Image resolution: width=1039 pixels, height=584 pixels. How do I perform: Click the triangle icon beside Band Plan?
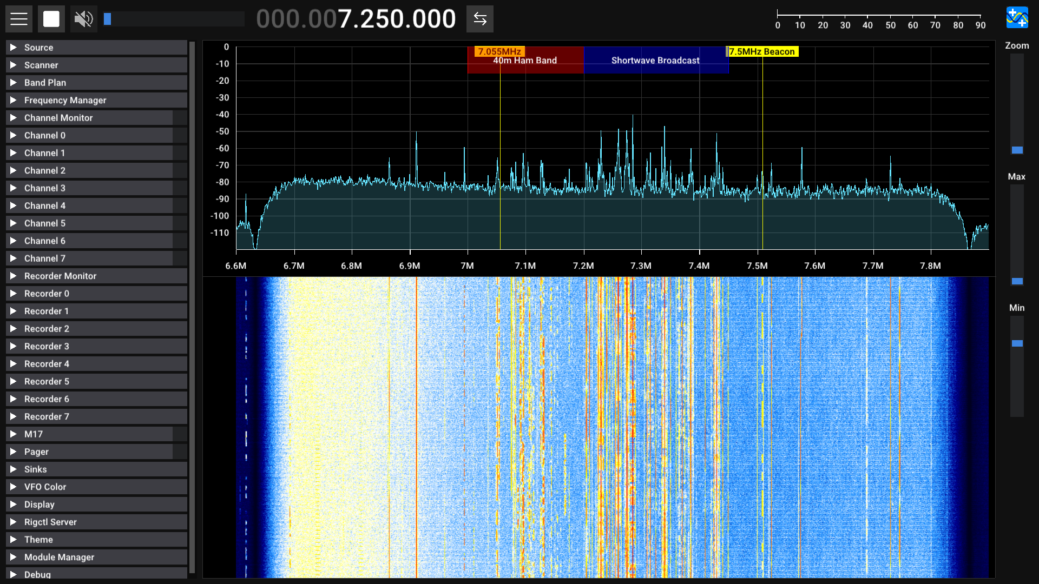tap(14, 83)
